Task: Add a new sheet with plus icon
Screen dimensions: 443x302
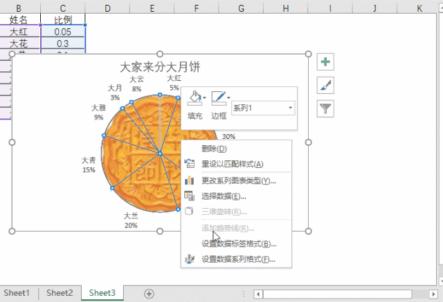Action: click(x=148, y=293)
